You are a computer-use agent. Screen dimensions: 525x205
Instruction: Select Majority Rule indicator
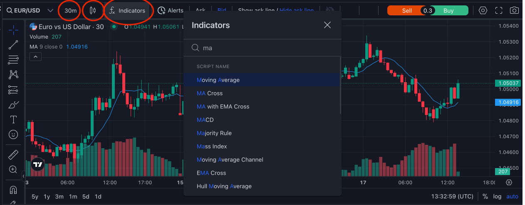[x=262, y=133]
